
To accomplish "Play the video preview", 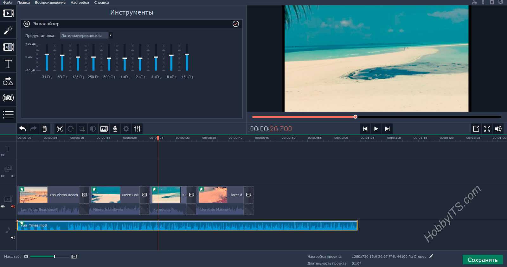I will 376,129.
